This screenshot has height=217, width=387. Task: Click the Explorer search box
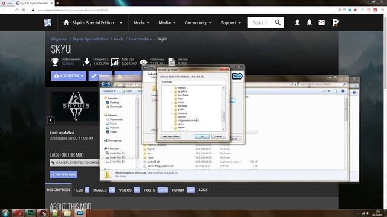pyautogui.click(x=322, y=84)
